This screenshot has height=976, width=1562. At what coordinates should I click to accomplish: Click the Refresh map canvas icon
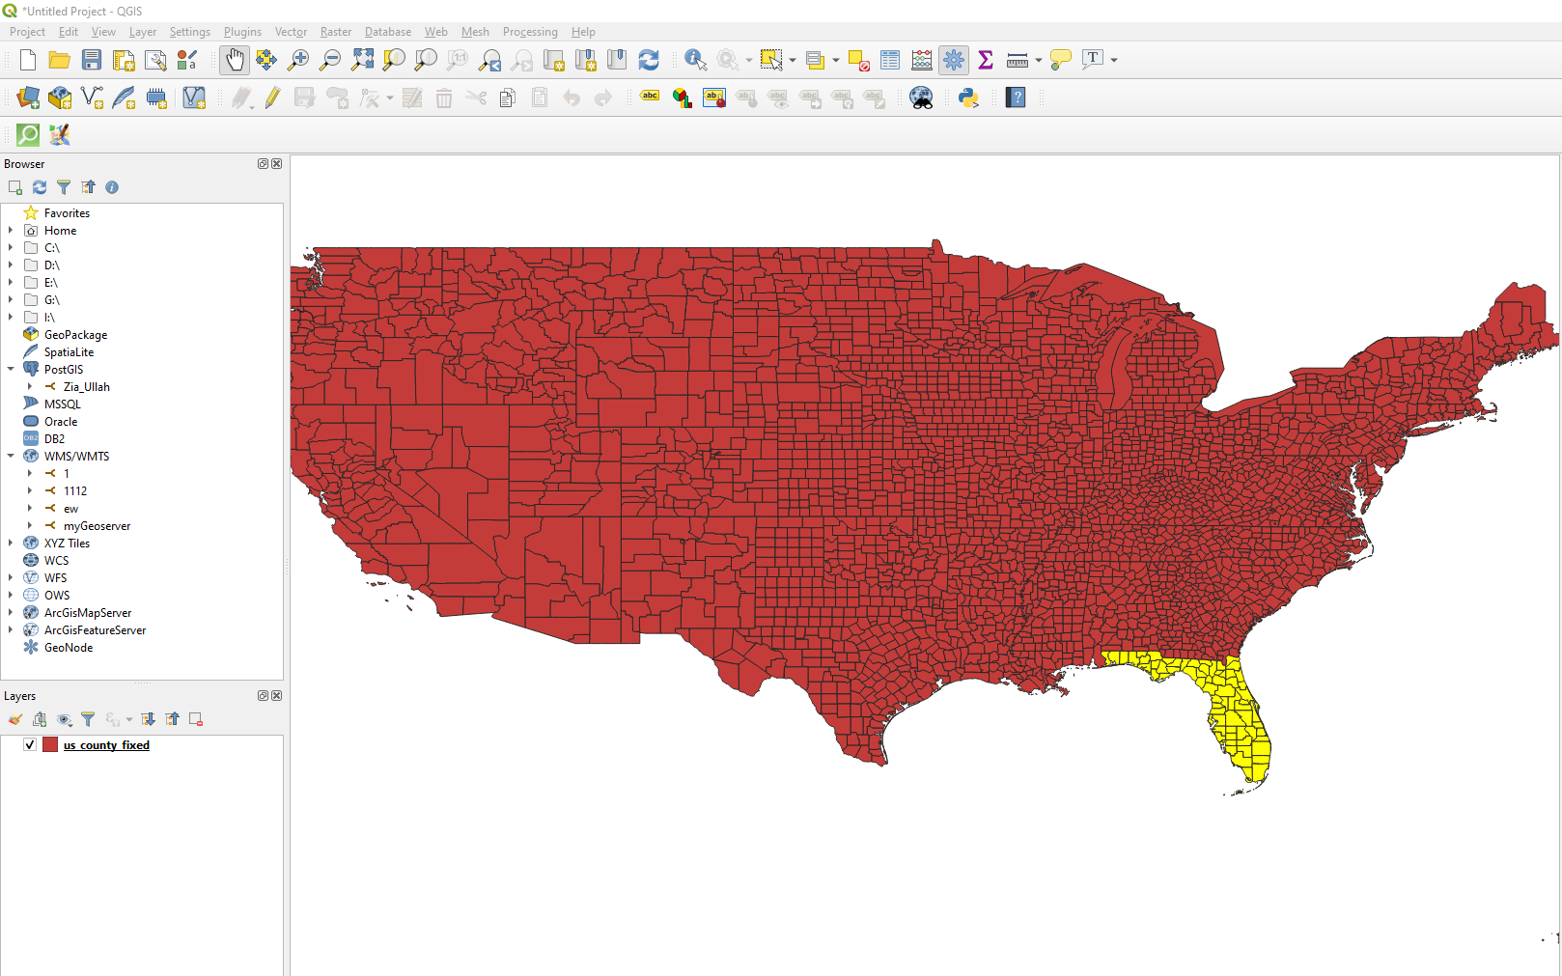(649, 60)
